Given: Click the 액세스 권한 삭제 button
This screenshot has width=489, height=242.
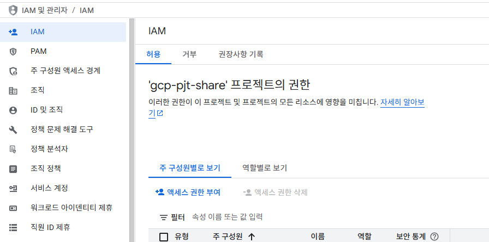Looking at the screenshot, I should pyautogui.click(x=276, y=193).
